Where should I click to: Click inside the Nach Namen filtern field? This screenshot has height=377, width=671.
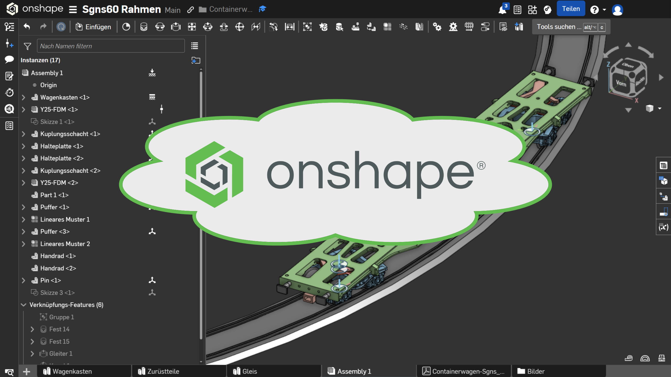[110, 46]
